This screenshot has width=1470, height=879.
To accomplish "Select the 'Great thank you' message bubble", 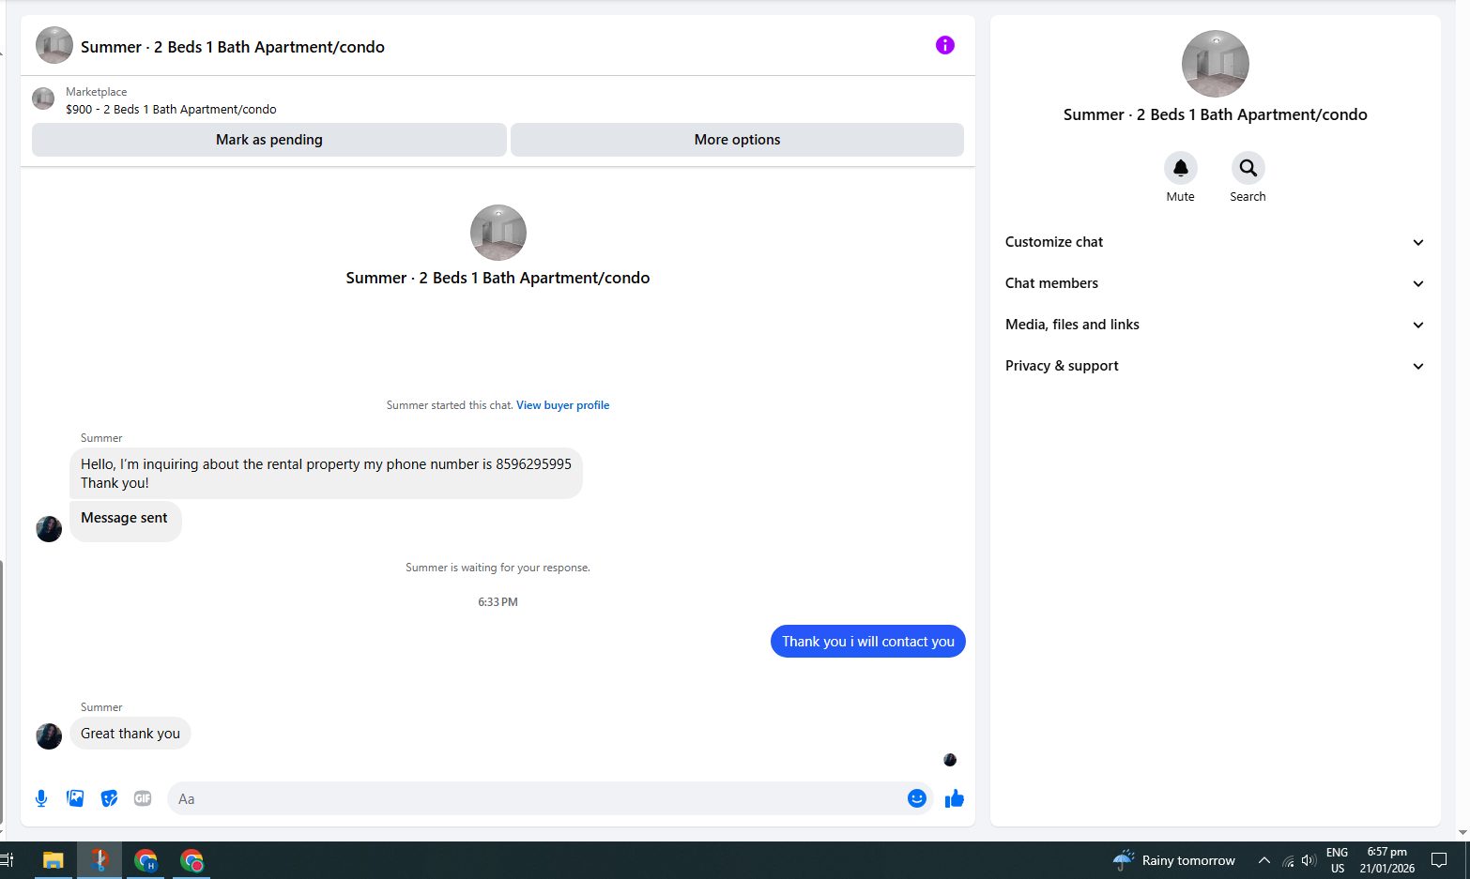I will 130,734.
